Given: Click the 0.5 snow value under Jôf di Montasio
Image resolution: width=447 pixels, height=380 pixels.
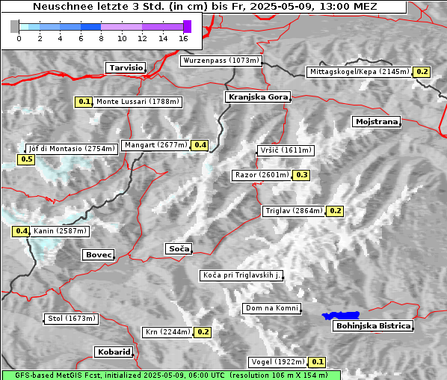Looking at the screenshot, I should pyautogui.click(x=26, y=159).
